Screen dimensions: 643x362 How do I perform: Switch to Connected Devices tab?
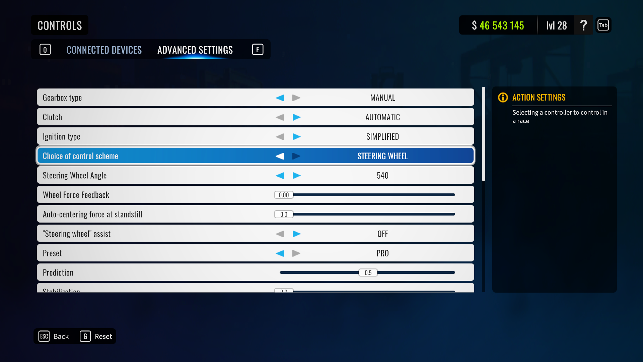[x=103, y=49]
